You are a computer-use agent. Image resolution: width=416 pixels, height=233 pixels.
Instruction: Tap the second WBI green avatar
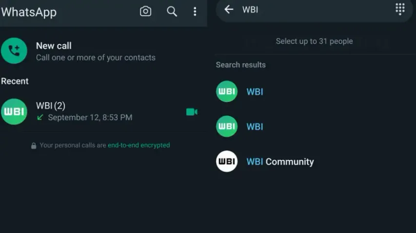coord(227,126)
